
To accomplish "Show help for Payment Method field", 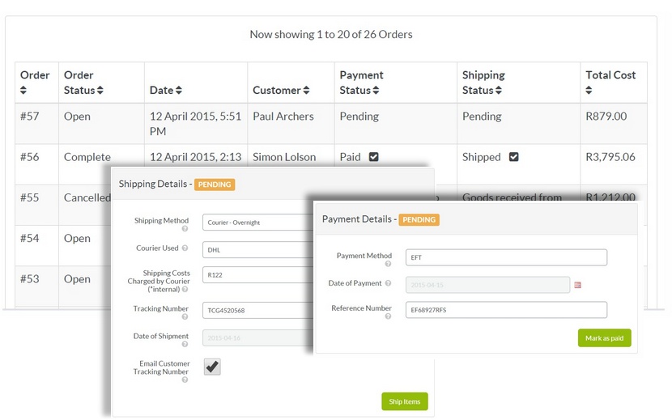I will click(388, 264).
